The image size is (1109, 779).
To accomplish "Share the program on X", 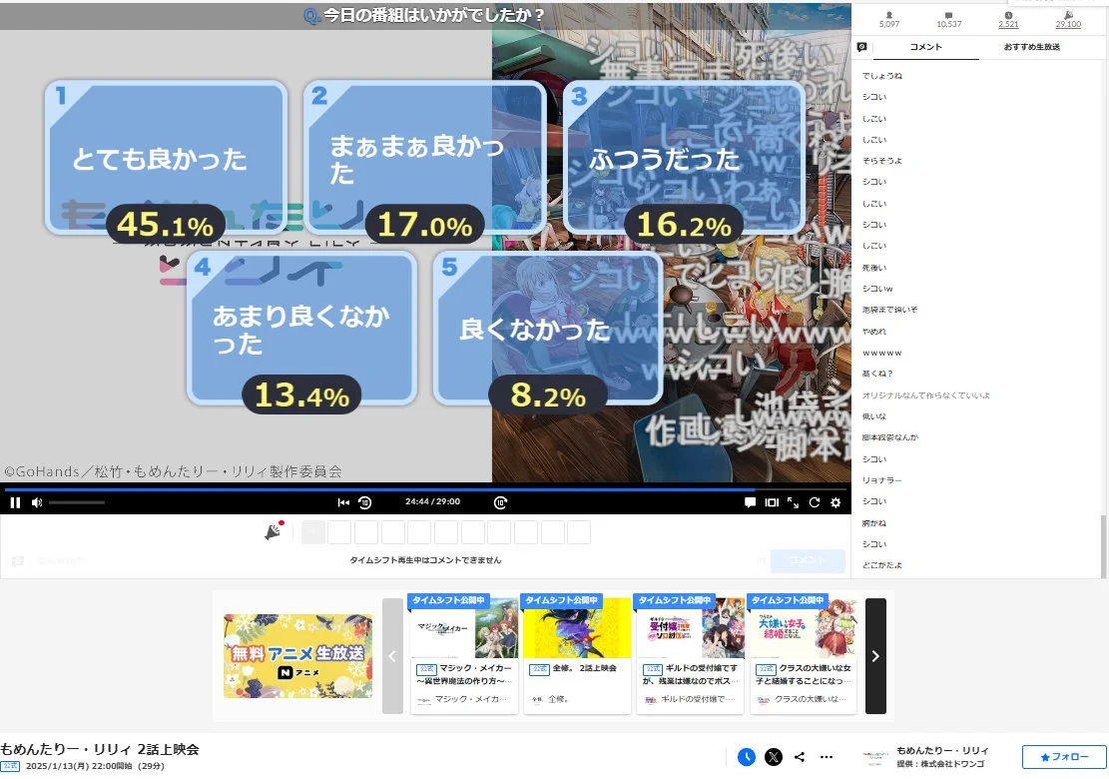I will tap(774, 757).
